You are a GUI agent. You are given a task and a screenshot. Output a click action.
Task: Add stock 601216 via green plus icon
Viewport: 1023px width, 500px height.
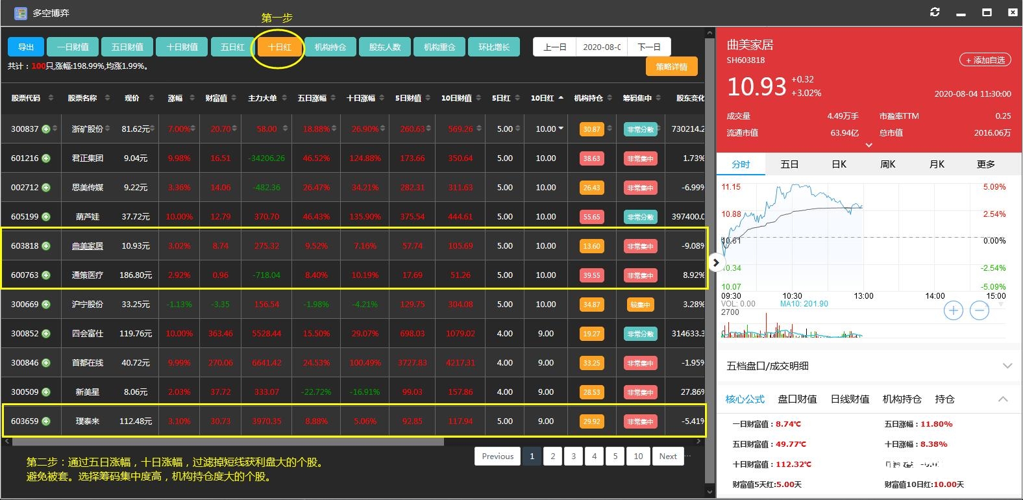[x=46, y=158]
